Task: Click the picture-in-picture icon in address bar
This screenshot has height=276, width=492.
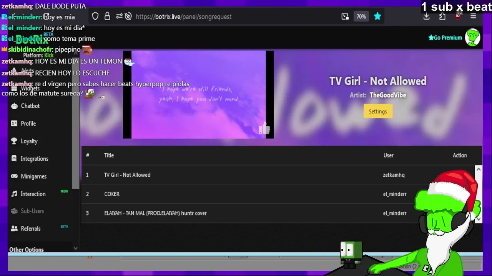Action: point(345,16)
